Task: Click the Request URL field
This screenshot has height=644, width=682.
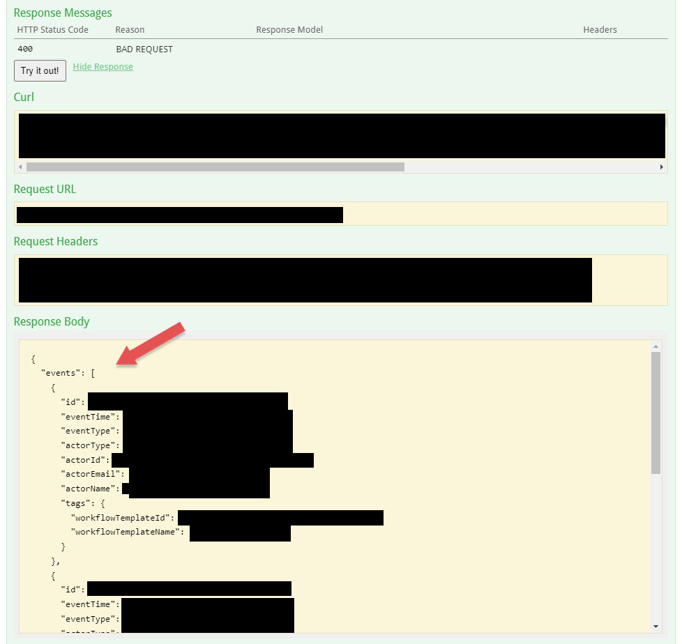Action: [x=340, y=214]
